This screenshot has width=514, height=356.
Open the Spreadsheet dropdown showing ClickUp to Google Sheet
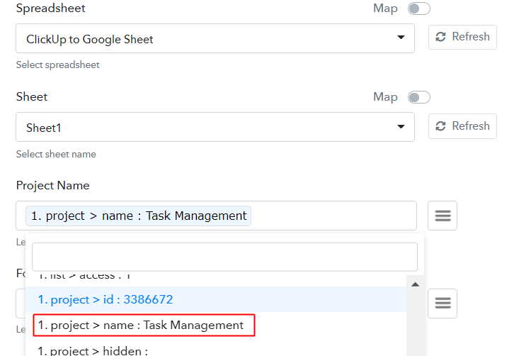(215, 38)
